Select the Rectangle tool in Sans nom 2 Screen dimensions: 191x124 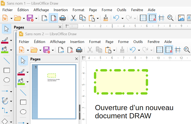23,102
